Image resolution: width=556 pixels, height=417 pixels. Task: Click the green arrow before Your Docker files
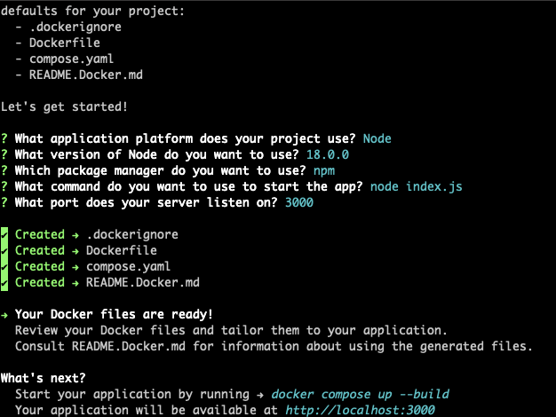coord(4,315)
